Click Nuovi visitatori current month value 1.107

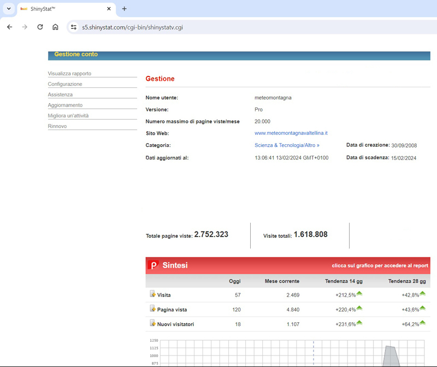[293, 324]
